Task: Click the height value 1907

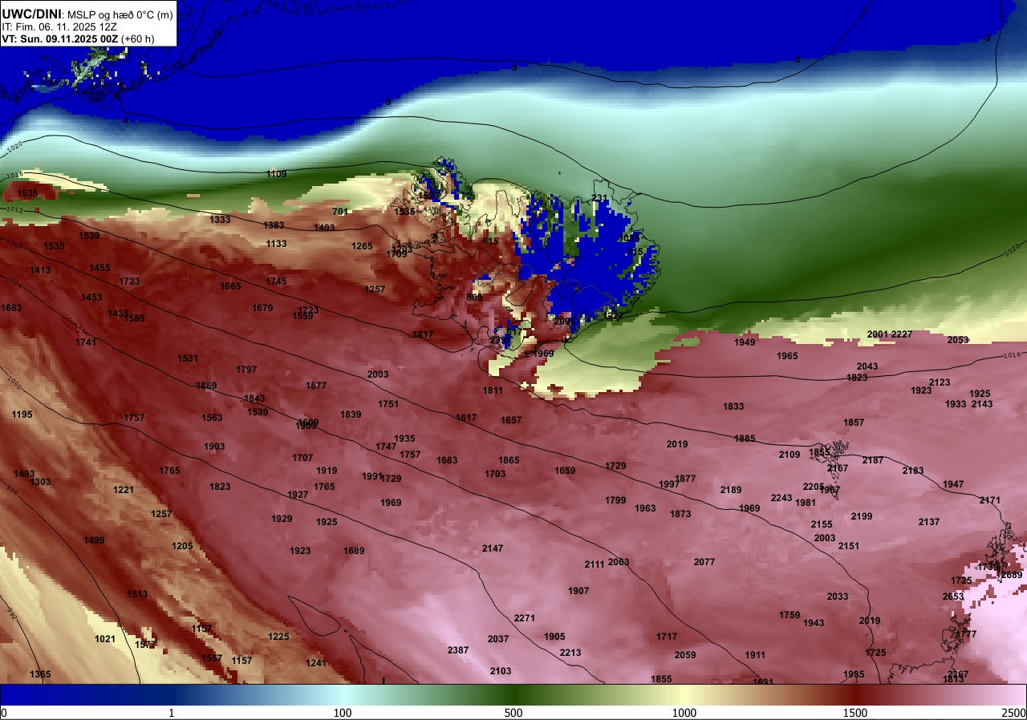Action: coord(578,591)
